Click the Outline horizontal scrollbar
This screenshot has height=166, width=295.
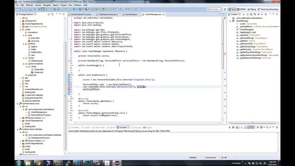click(253, 123)
